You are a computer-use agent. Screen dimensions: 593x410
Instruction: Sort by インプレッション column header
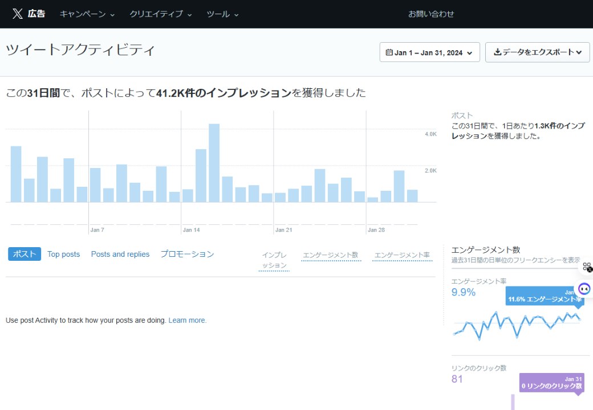pyautogui.click(x=274, y=260)
